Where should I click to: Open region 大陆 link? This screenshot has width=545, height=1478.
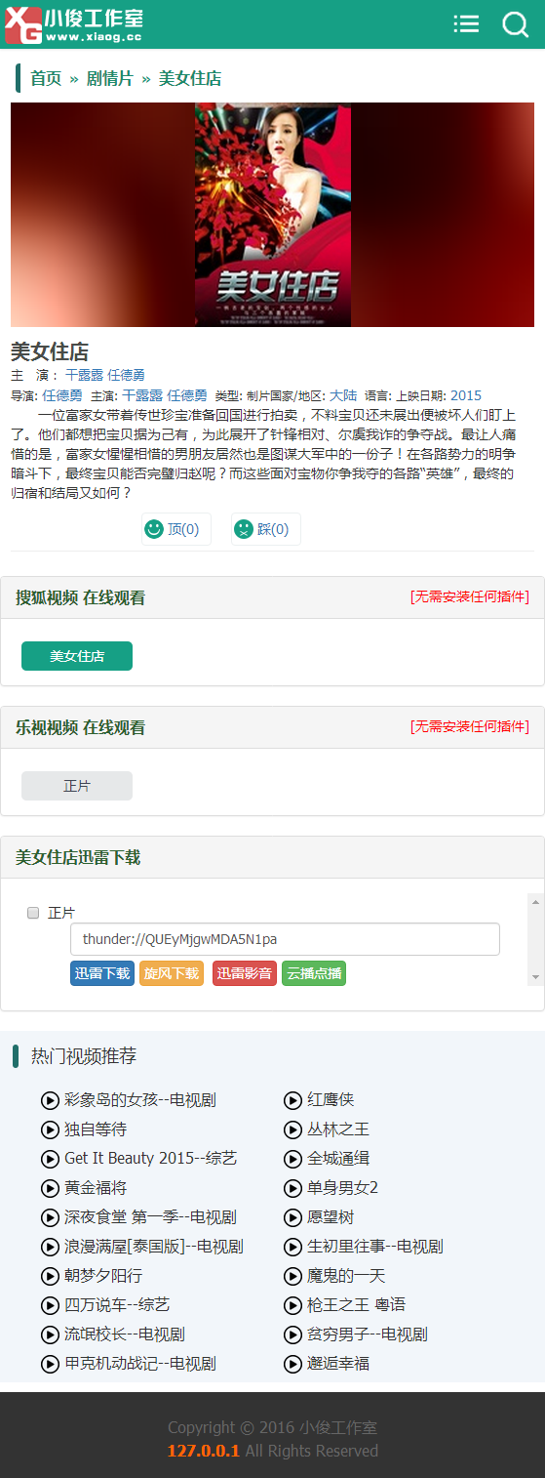pos(343,395)
